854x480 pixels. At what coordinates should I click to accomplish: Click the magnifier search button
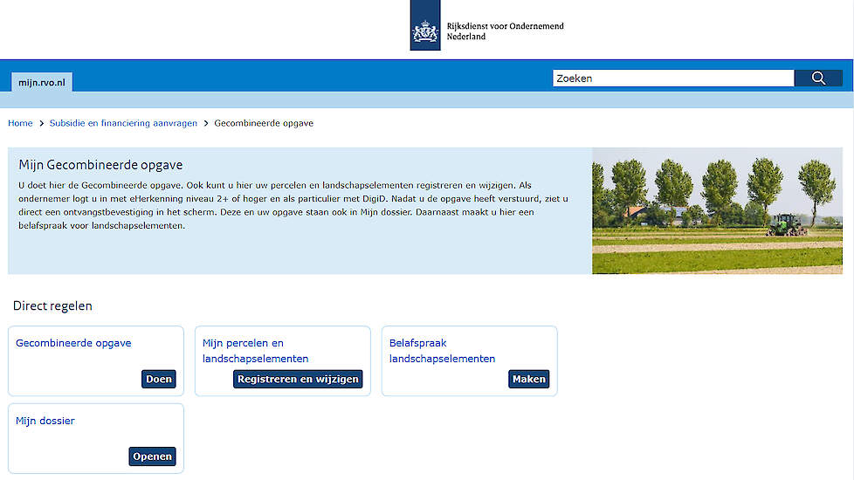click(818, 79)
